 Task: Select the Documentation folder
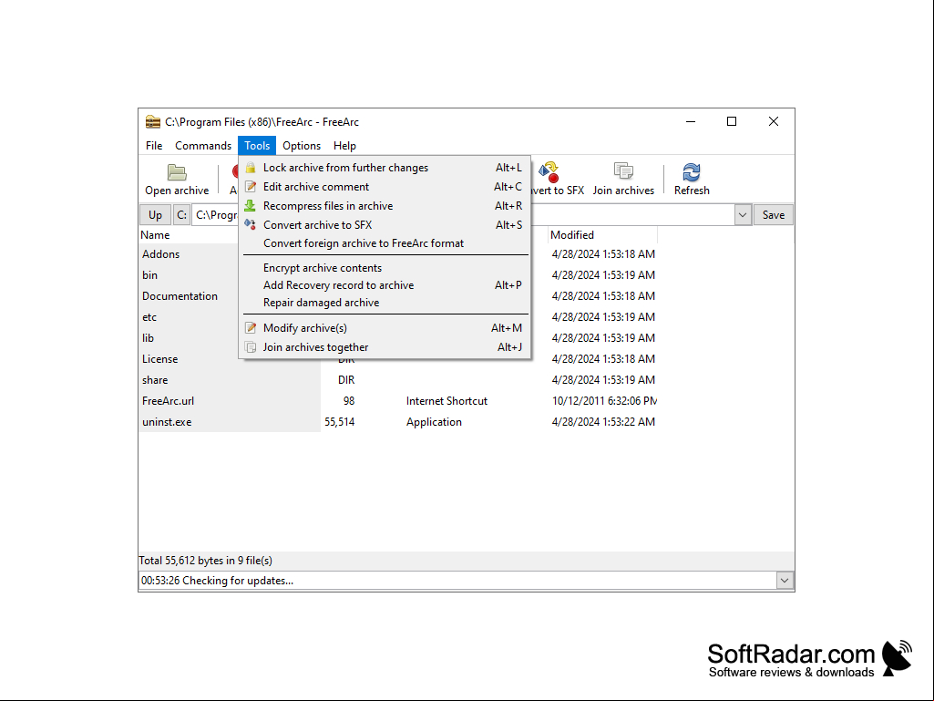180,295
